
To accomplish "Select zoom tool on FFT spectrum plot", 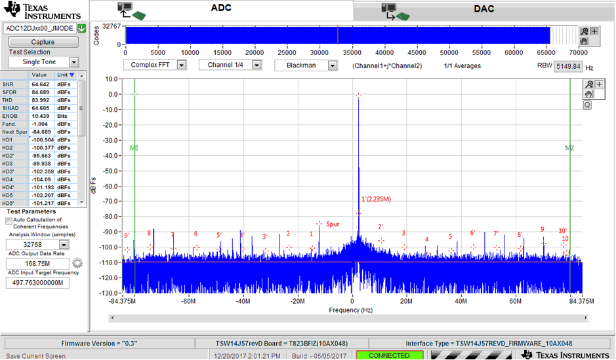I will coord(589,84).
